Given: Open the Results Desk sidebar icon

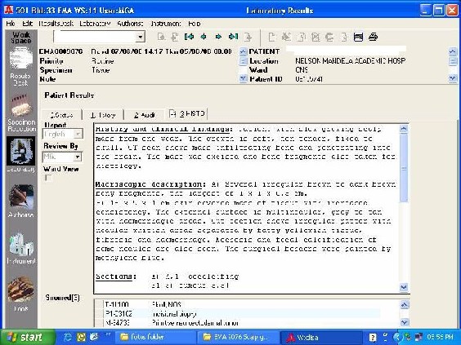Looking at the screenshot, I should pyautogui.click(x=21, y=59).
